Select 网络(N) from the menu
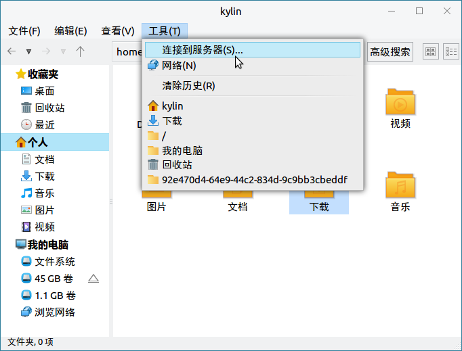Viewport: 462px width, 351px height. click(x=253, y=66)
